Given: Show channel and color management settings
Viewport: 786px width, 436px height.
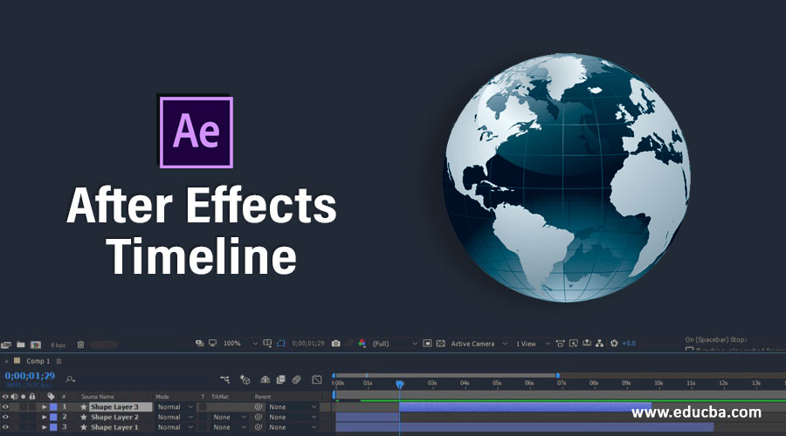Looking at the screenshot, I should coord(362,344).
